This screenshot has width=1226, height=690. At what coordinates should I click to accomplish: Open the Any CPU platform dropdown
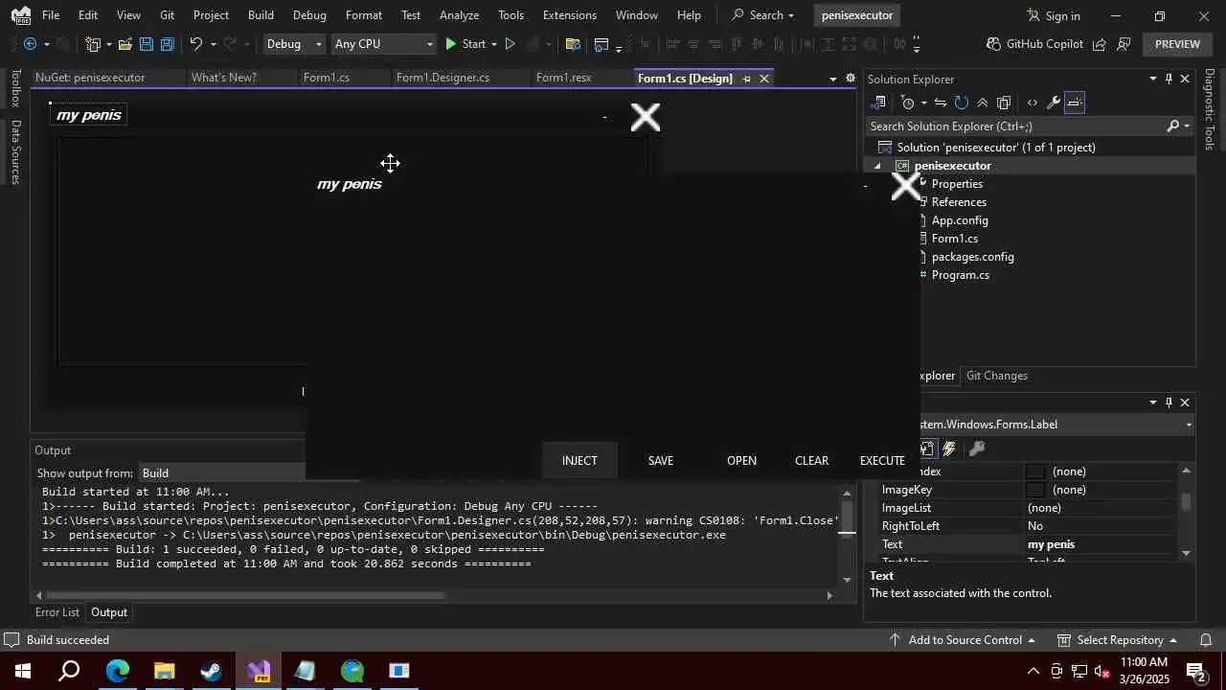pyautogui.click(x=383, y=44)
